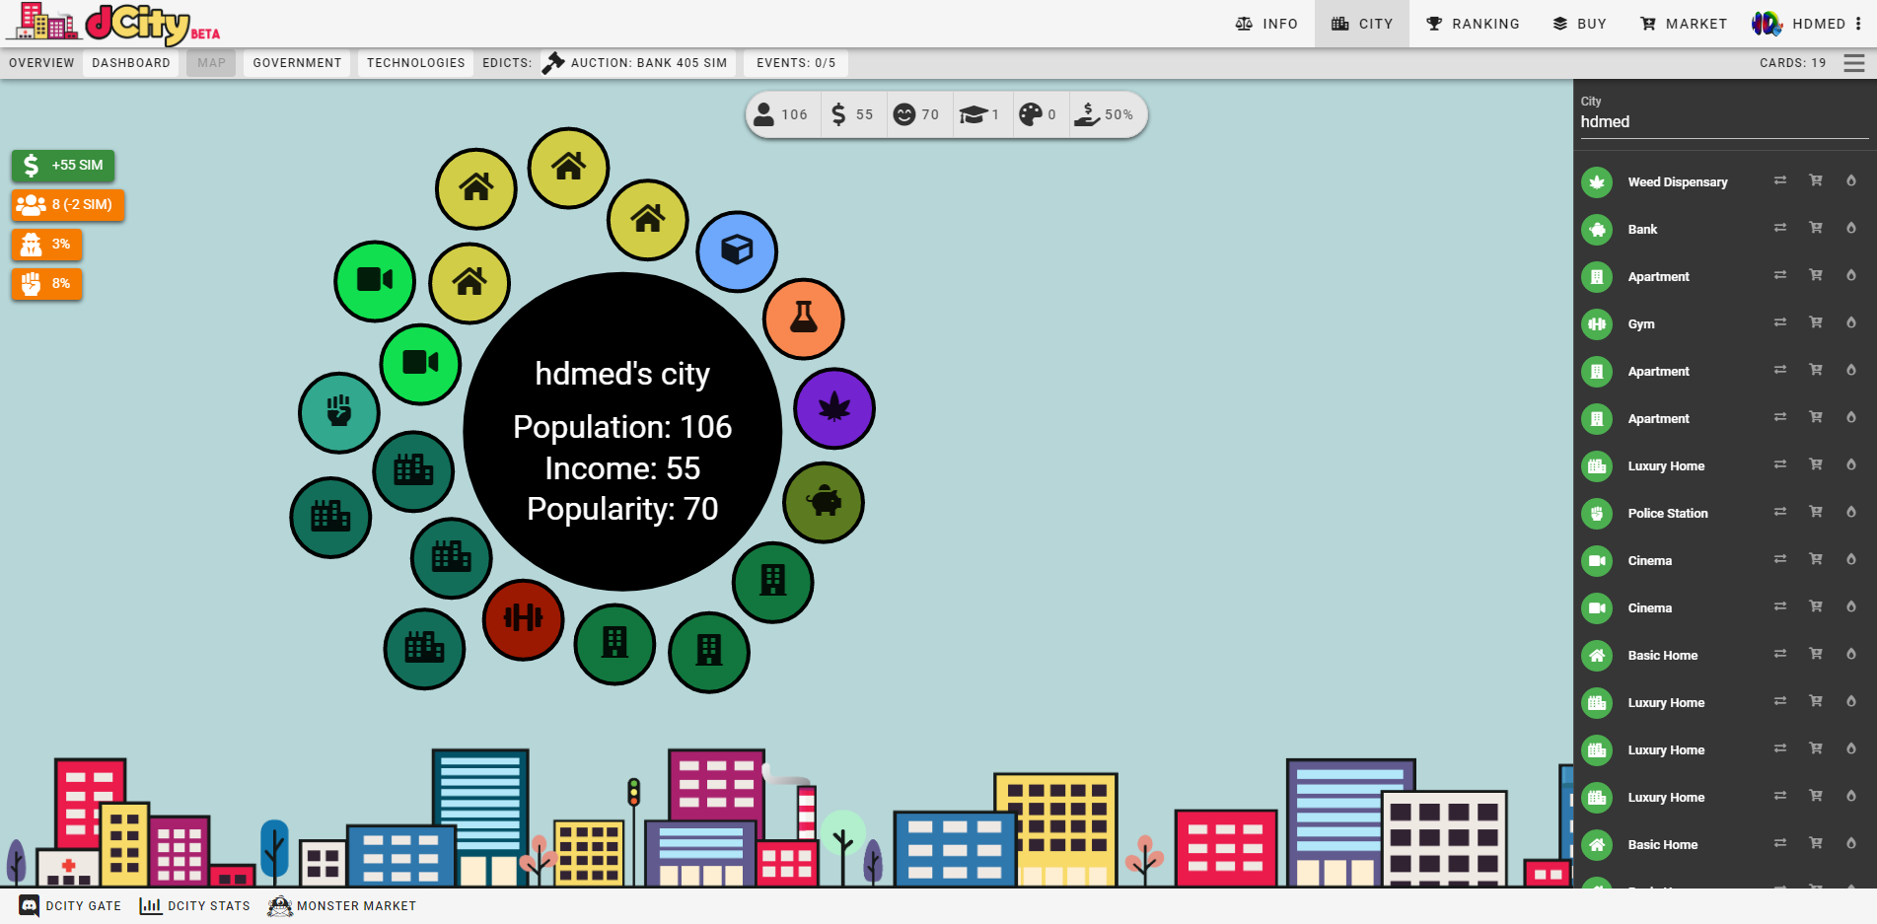
Task: Open the auction hammer icon
Action: [x=553, y=62]
